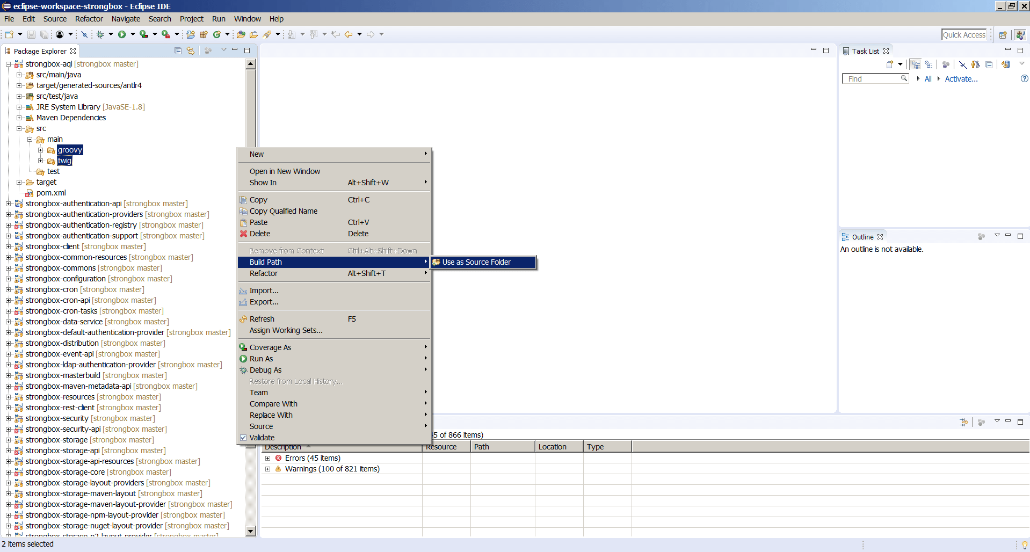The image size is (1030, 552).
Task: Toggle Categorized presentation in Task List
Action: (916, 64)
